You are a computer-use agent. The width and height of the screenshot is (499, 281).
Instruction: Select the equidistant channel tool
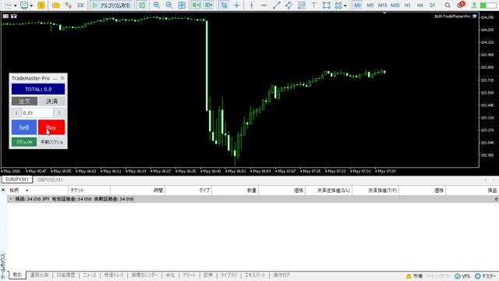pyautogui.click(x=288, y=5)
